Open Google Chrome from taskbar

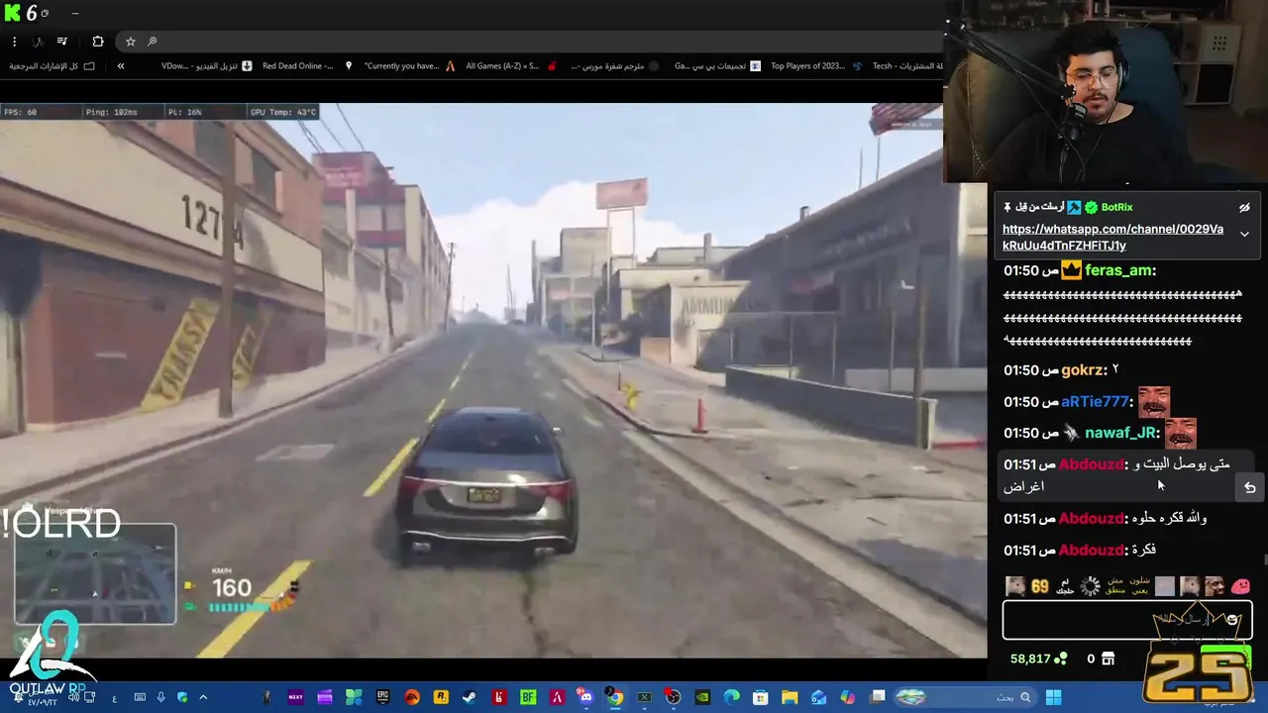[615, 698]
